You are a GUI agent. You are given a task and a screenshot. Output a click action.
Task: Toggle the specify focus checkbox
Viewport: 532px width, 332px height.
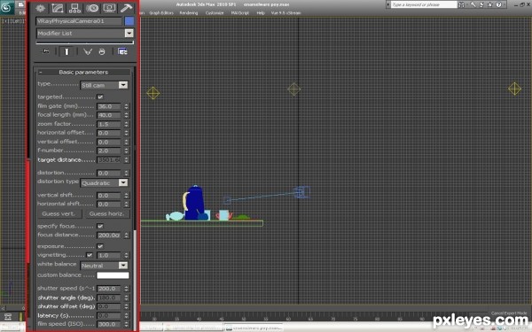tap(100, 226)
